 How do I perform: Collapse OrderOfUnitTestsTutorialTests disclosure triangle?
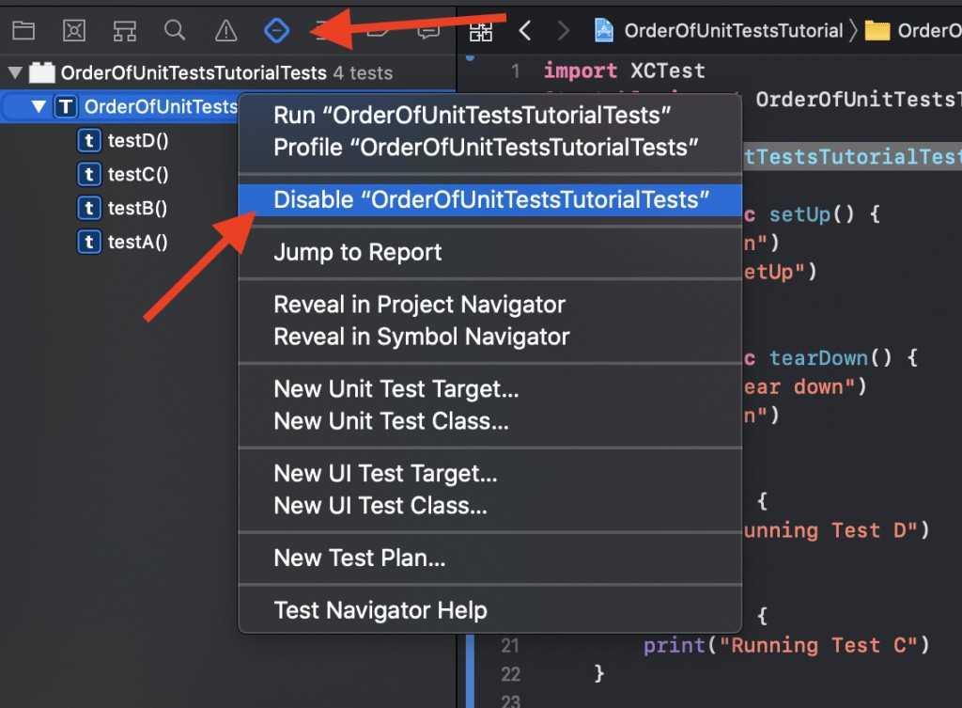click(15, 72)
